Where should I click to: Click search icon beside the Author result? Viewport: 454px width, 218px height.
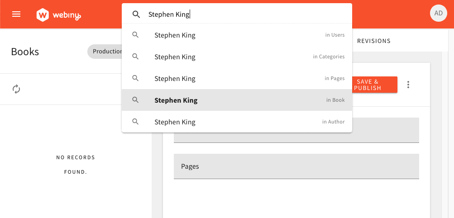coord(135,122)
